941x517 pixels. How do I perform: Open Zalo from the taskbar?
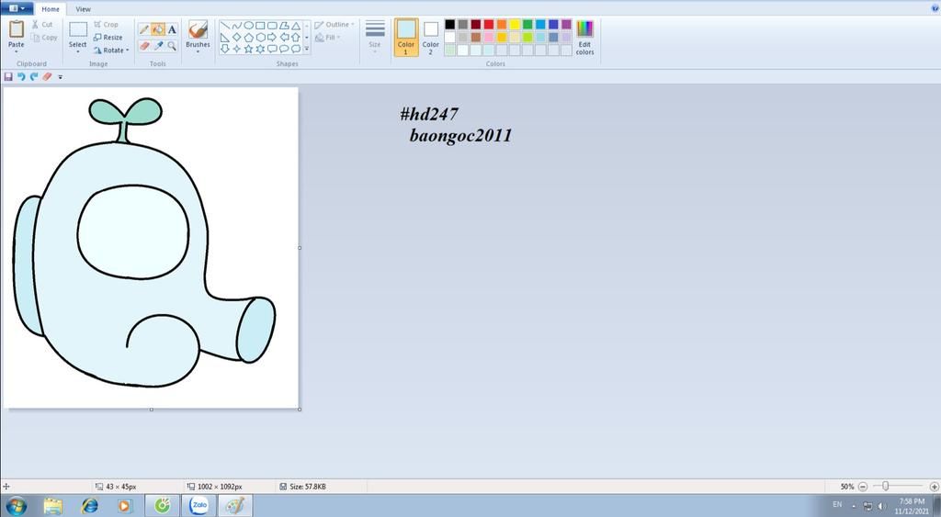click(199, 506)
